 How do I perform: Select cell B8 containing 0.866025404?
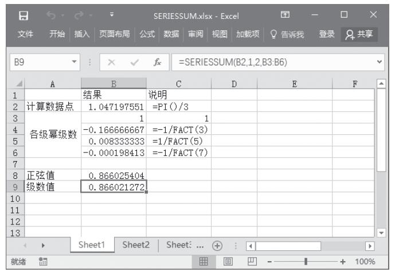[114, 177]
